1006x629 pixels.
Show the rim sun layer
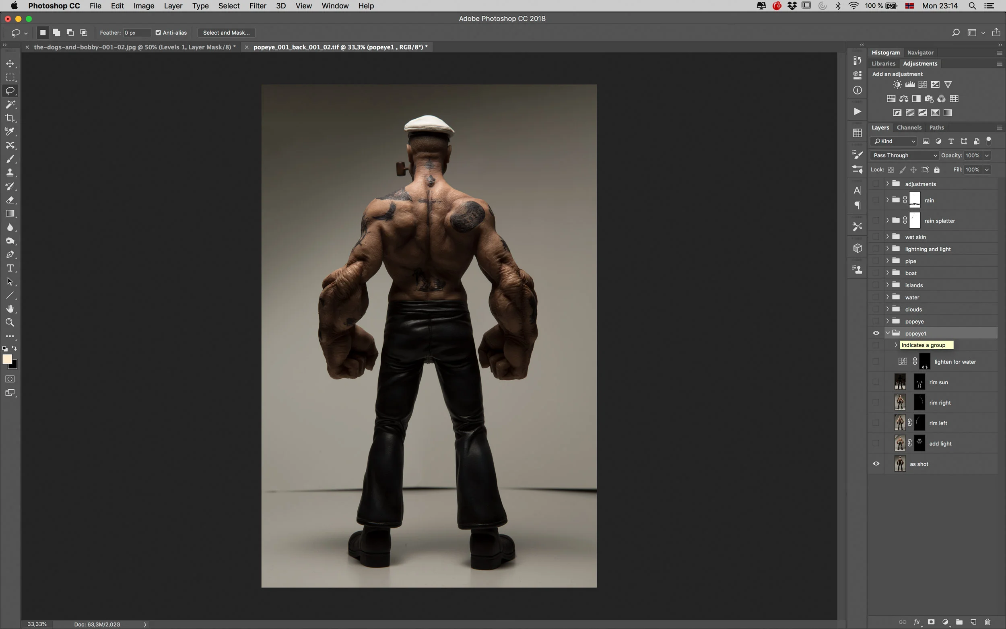pyautogui.click(x=876, y=382)
